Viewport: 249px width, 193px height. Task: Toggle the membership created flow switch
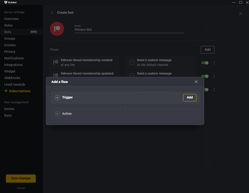(x=205, y=63)
